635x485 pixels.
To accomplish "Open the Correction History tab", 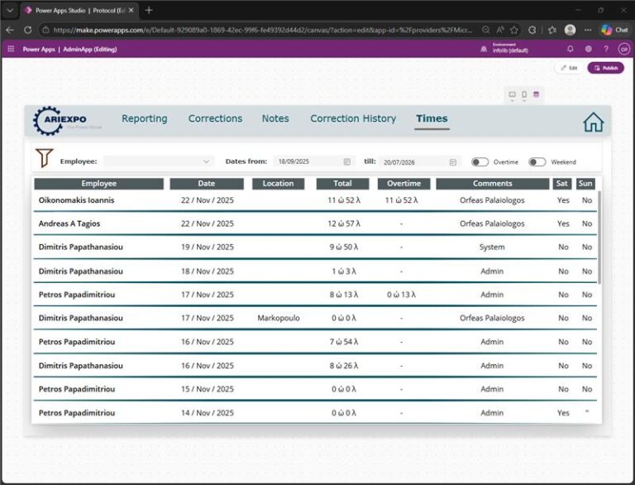I will (x=353, y=118).
